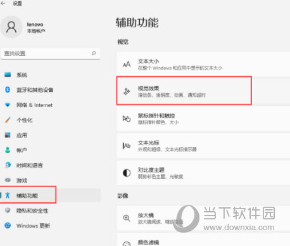Select 辅助功能 in the sidebar

(x=50, y=195)
